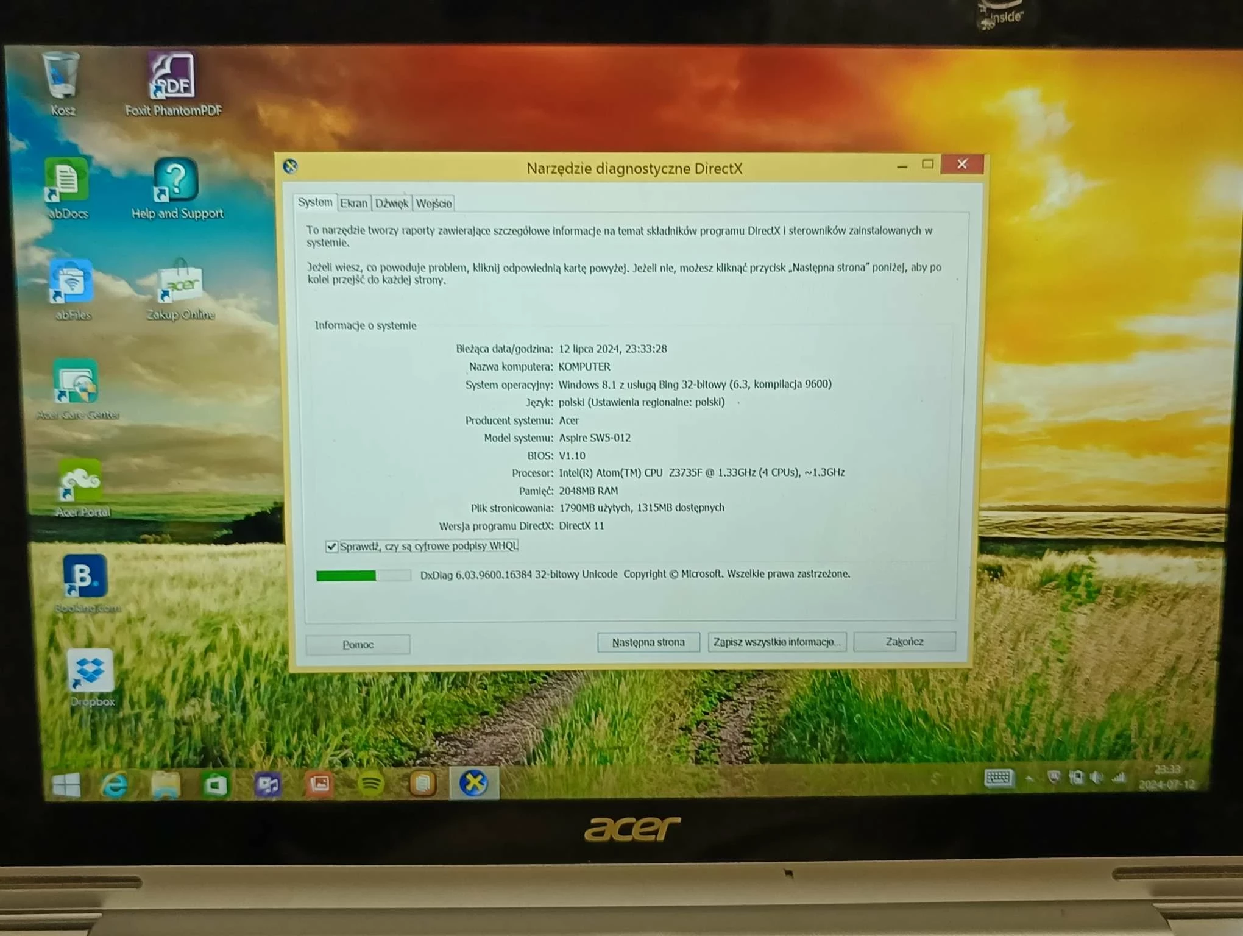Maximize the DirectX diagnostic window
Viewport: 1243px width, 936px height.
click(927, 165)
